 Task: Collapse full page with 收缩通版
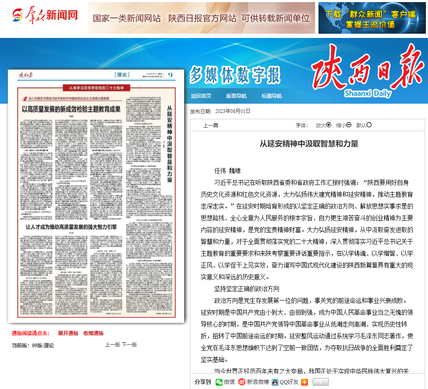[94, 333]
